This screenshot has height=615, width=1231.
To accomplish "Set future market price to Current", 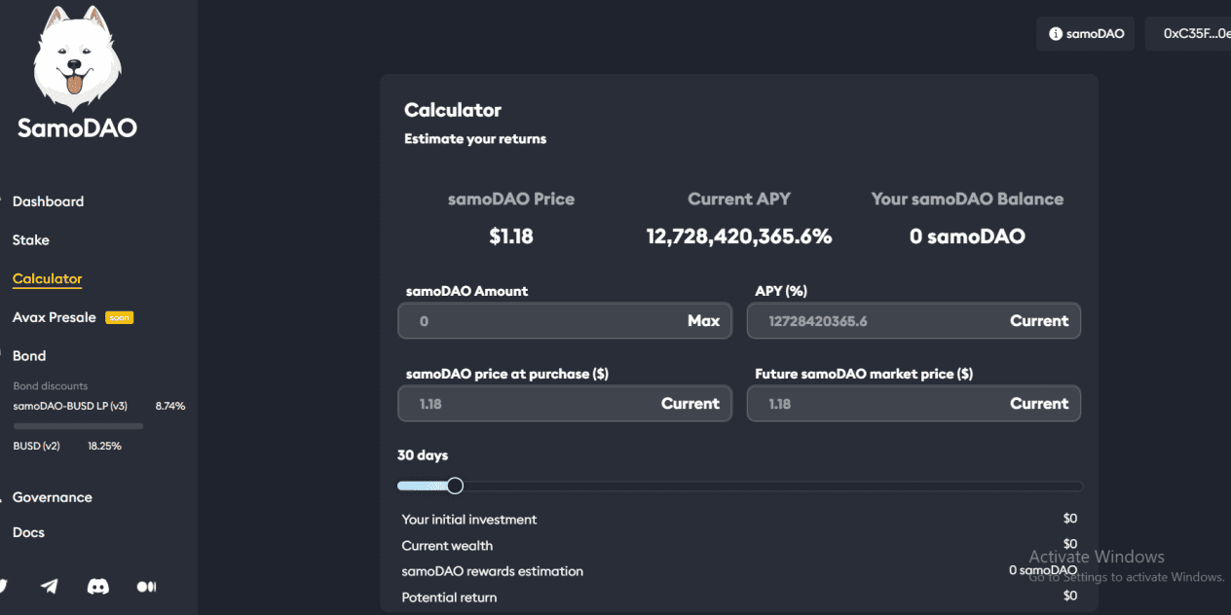I will (1039, 404).
